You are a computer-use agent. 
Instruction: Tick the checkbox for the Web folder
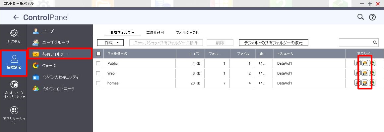click(98, 73)
